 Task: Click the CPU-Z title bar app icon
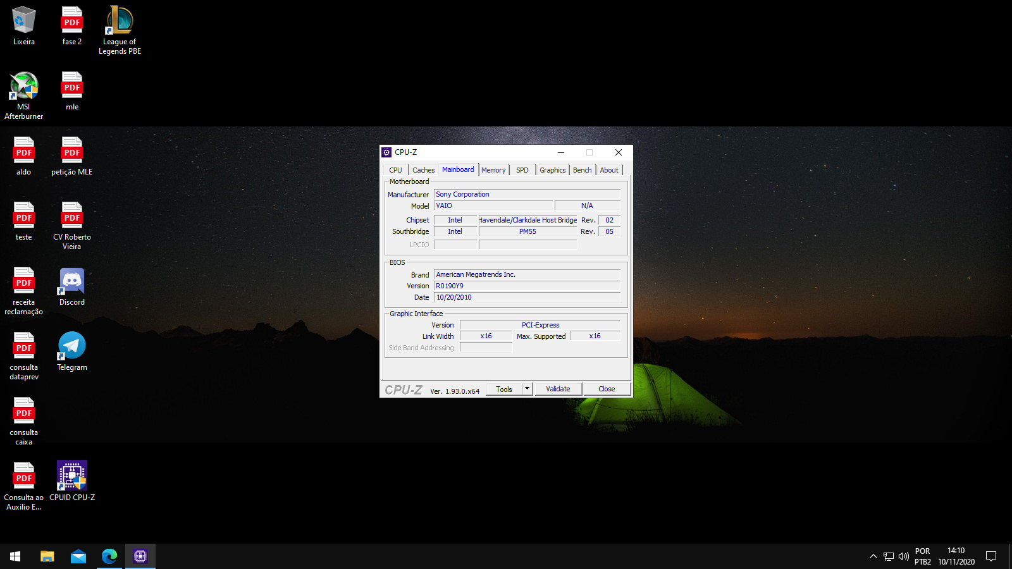point(386,152)
